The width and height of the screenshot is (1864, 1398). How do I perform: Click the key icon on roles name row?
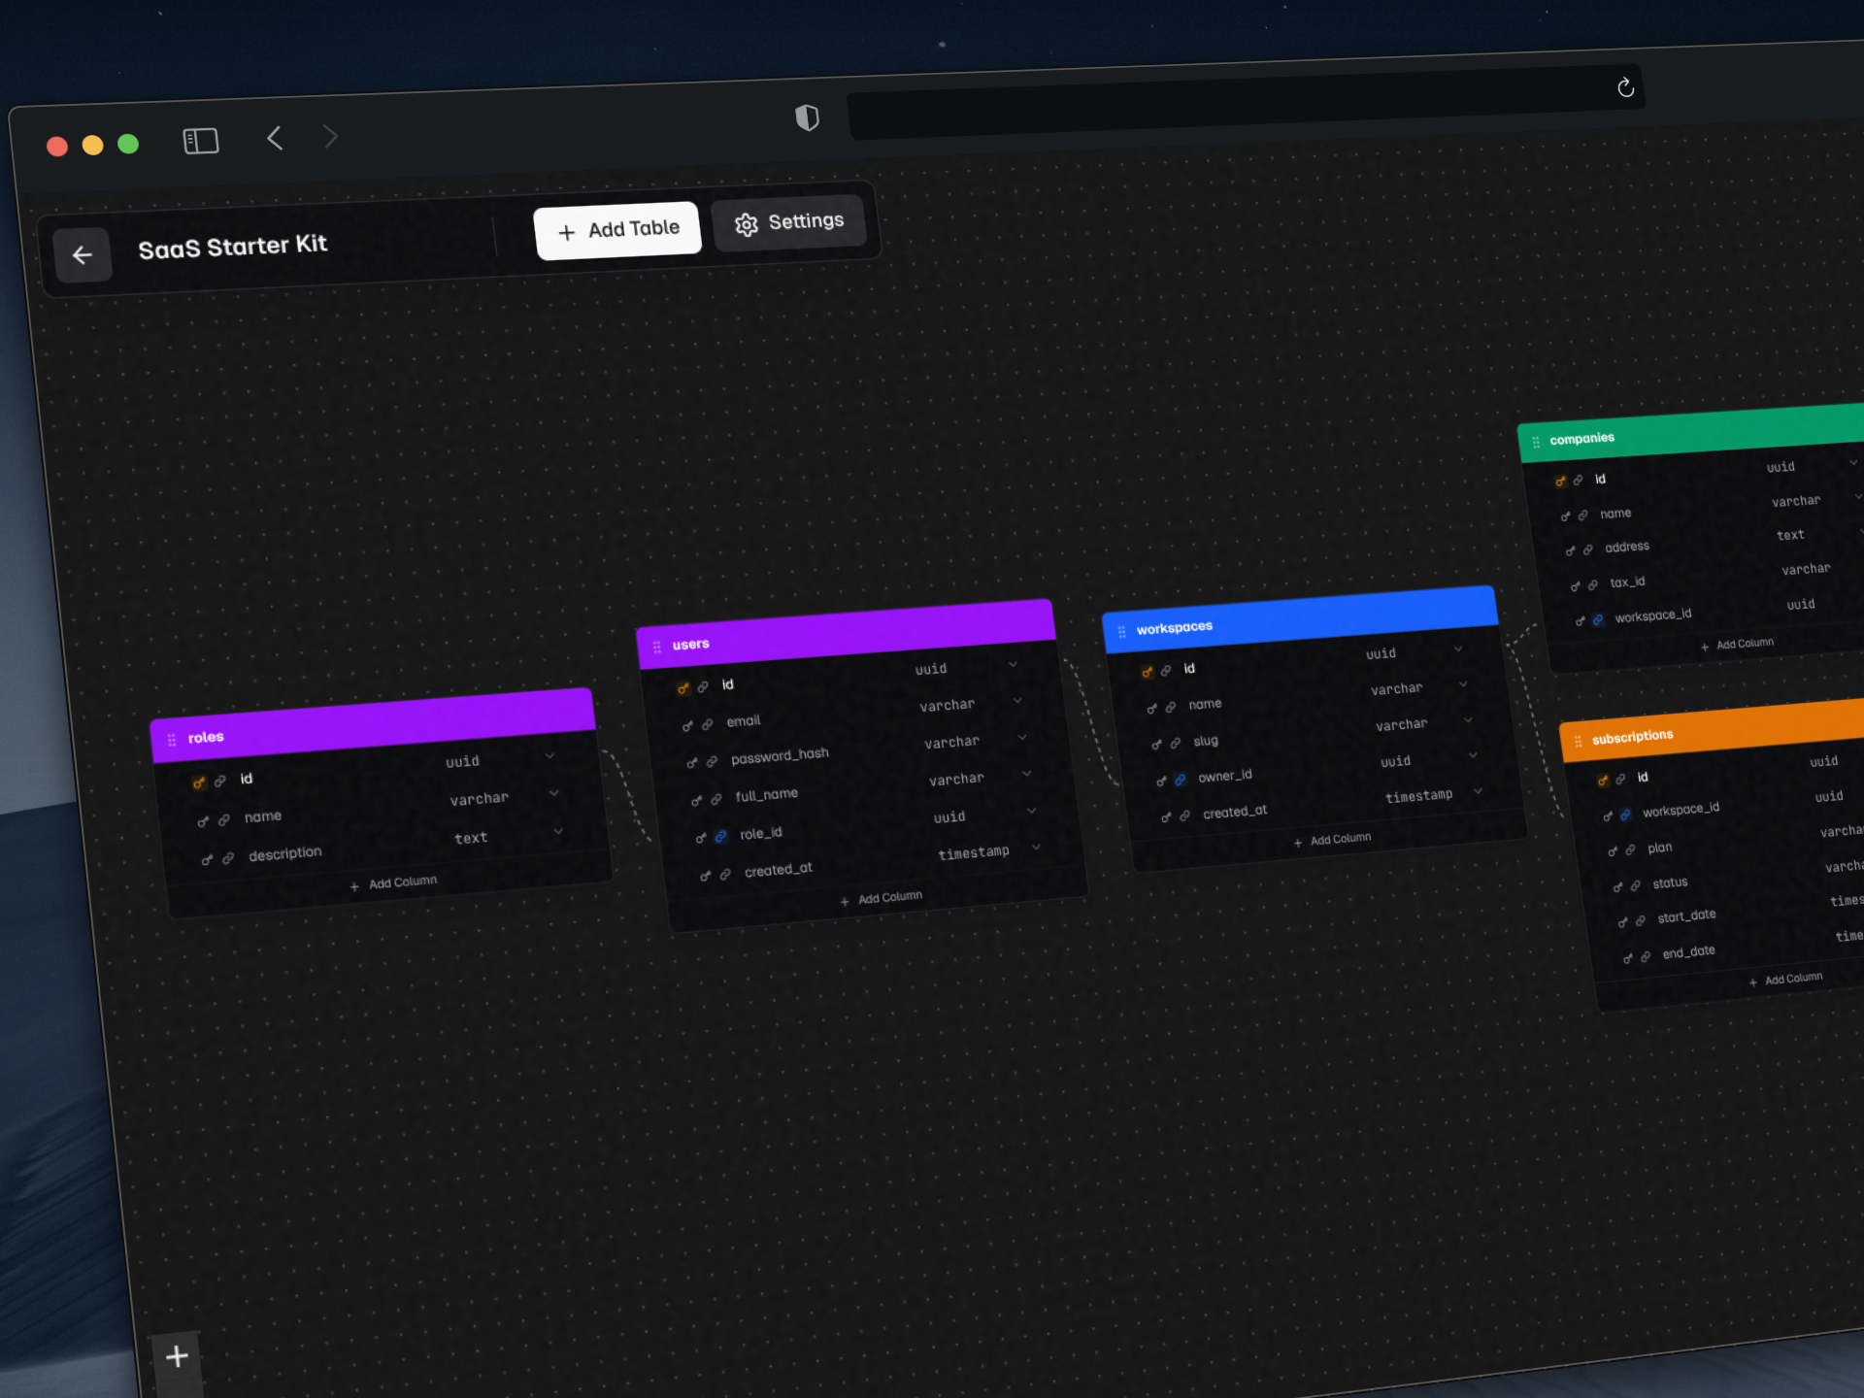point(203,821)
